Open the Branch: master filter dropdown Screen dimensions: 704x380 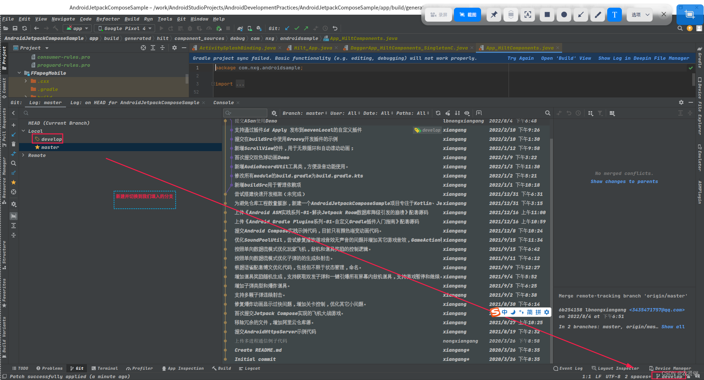coord(305,113)
